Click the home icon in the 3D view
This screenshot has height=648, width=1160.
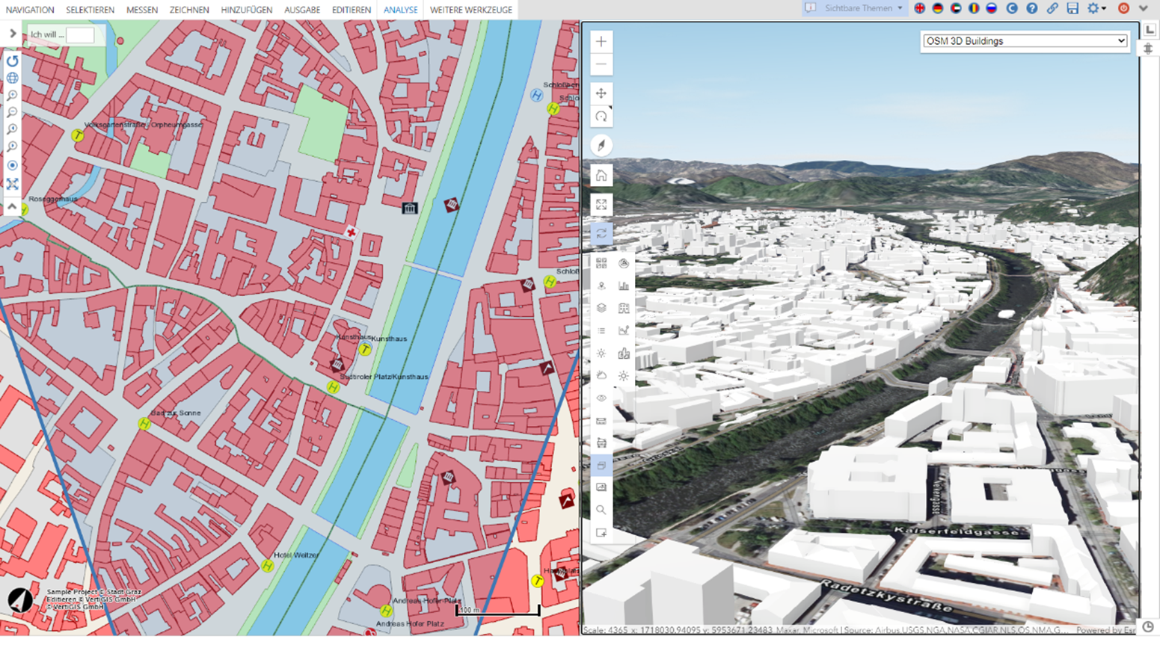pyautogui.click(x=601, y=174)
